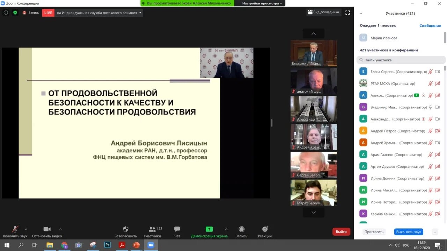Click the meeting info icon

click(6, 13)
